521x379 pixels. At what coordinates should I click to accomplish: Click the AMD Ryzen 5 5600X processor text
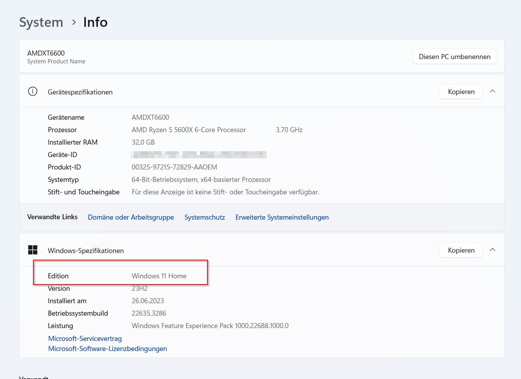click(188, 130)
